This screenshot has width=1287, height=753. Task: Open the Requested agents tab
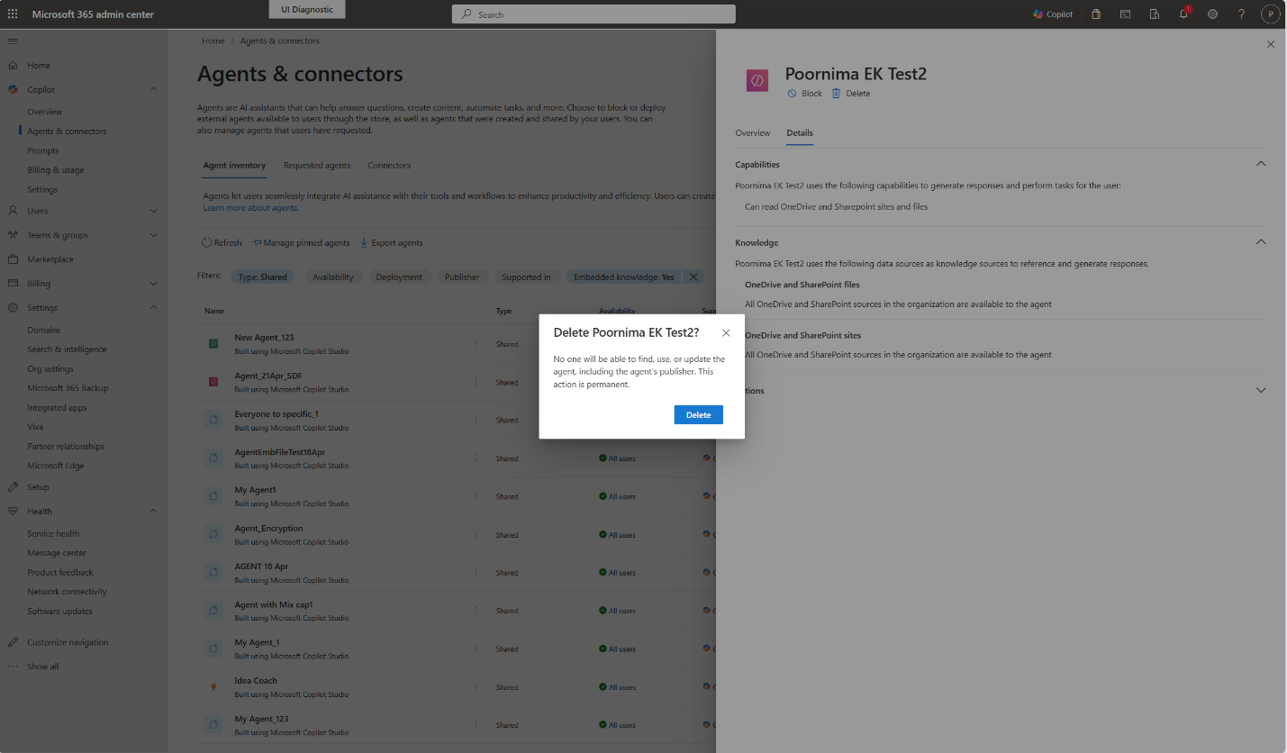coord(317,166)
